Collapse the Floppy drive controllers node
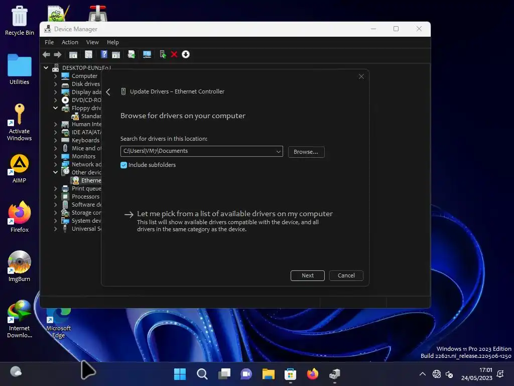The image size is (514, 386). pyautogui.click(x=55, y=108)
